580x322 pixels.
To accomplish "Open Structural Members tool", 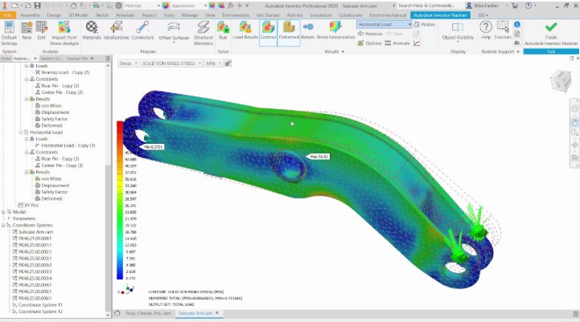I will [x=203, y=33].
